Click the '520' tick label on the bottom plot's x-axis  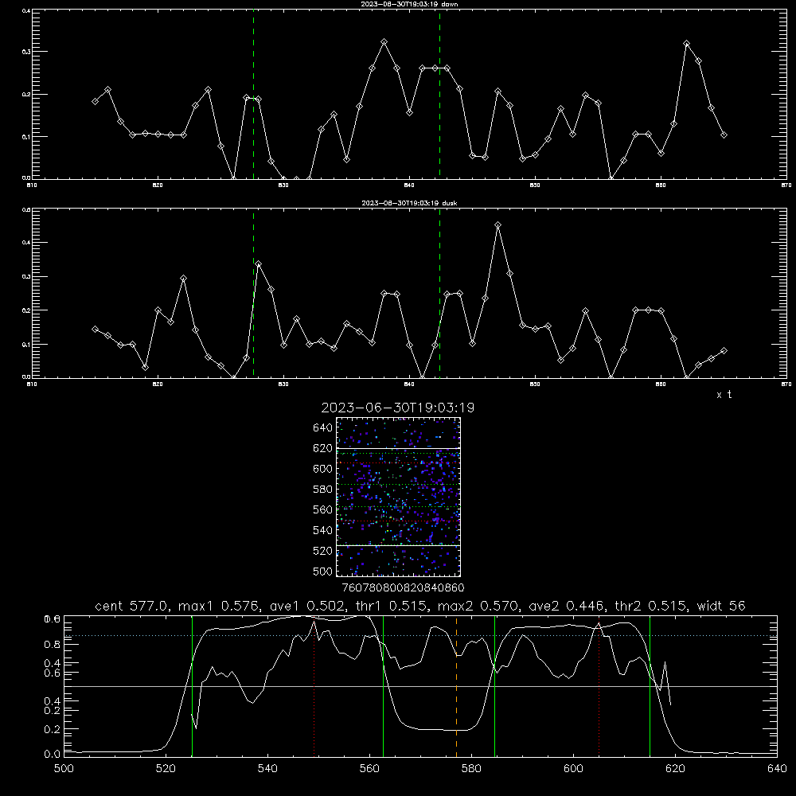coord(166,769)
